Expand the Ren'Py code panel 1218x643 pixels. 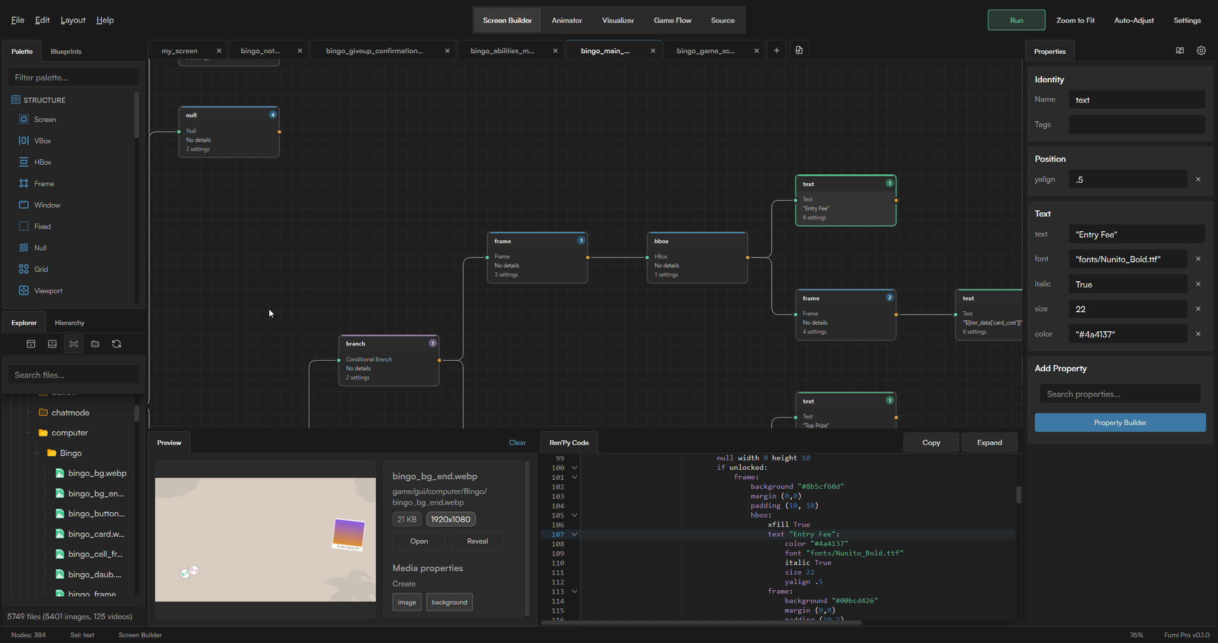click(x=989, y=443)
